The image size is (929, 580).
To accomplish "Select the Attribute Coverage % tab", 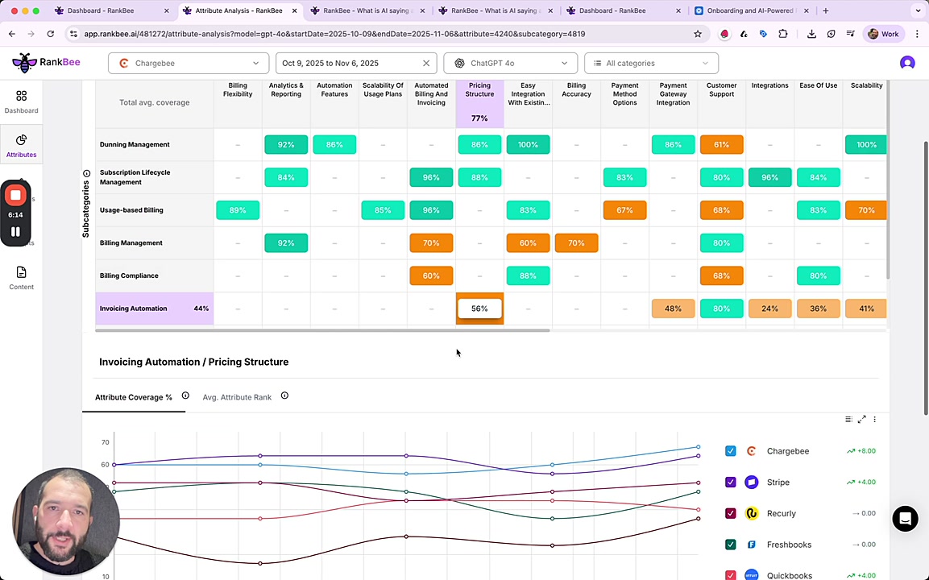I will click(x=134, y=397).
